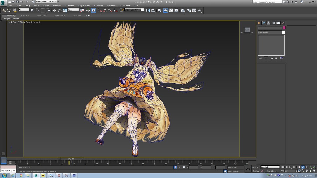Open Key Filters dialog
Screen dimensions: 317x178
click(x=272, y=171)
